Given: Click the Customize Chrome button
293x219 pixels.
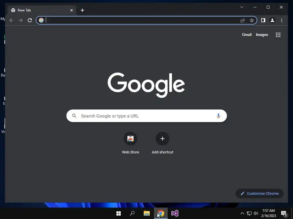Looking at the screenshot, I should 260,194.
